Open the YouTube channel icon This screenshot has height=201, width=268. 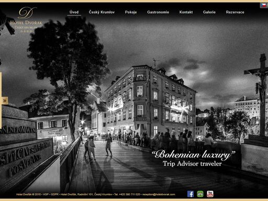tap(210, 194)
